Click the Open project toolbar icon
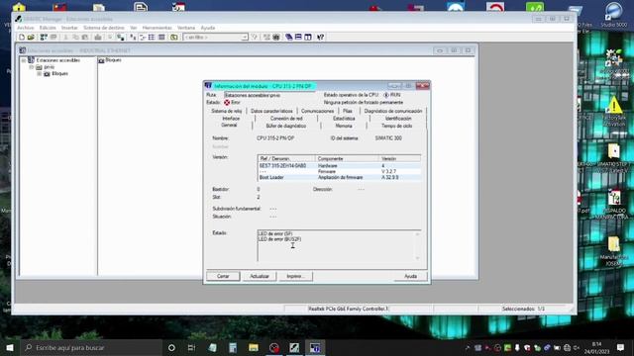The width and height of the screenshot is (634, 356). pyautogui.click(x=31, y=38)
